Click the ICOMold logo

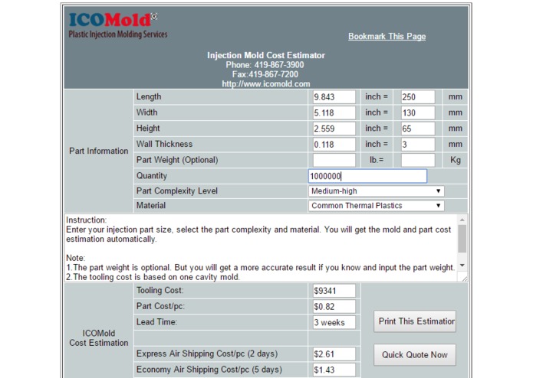pos(117,25)
